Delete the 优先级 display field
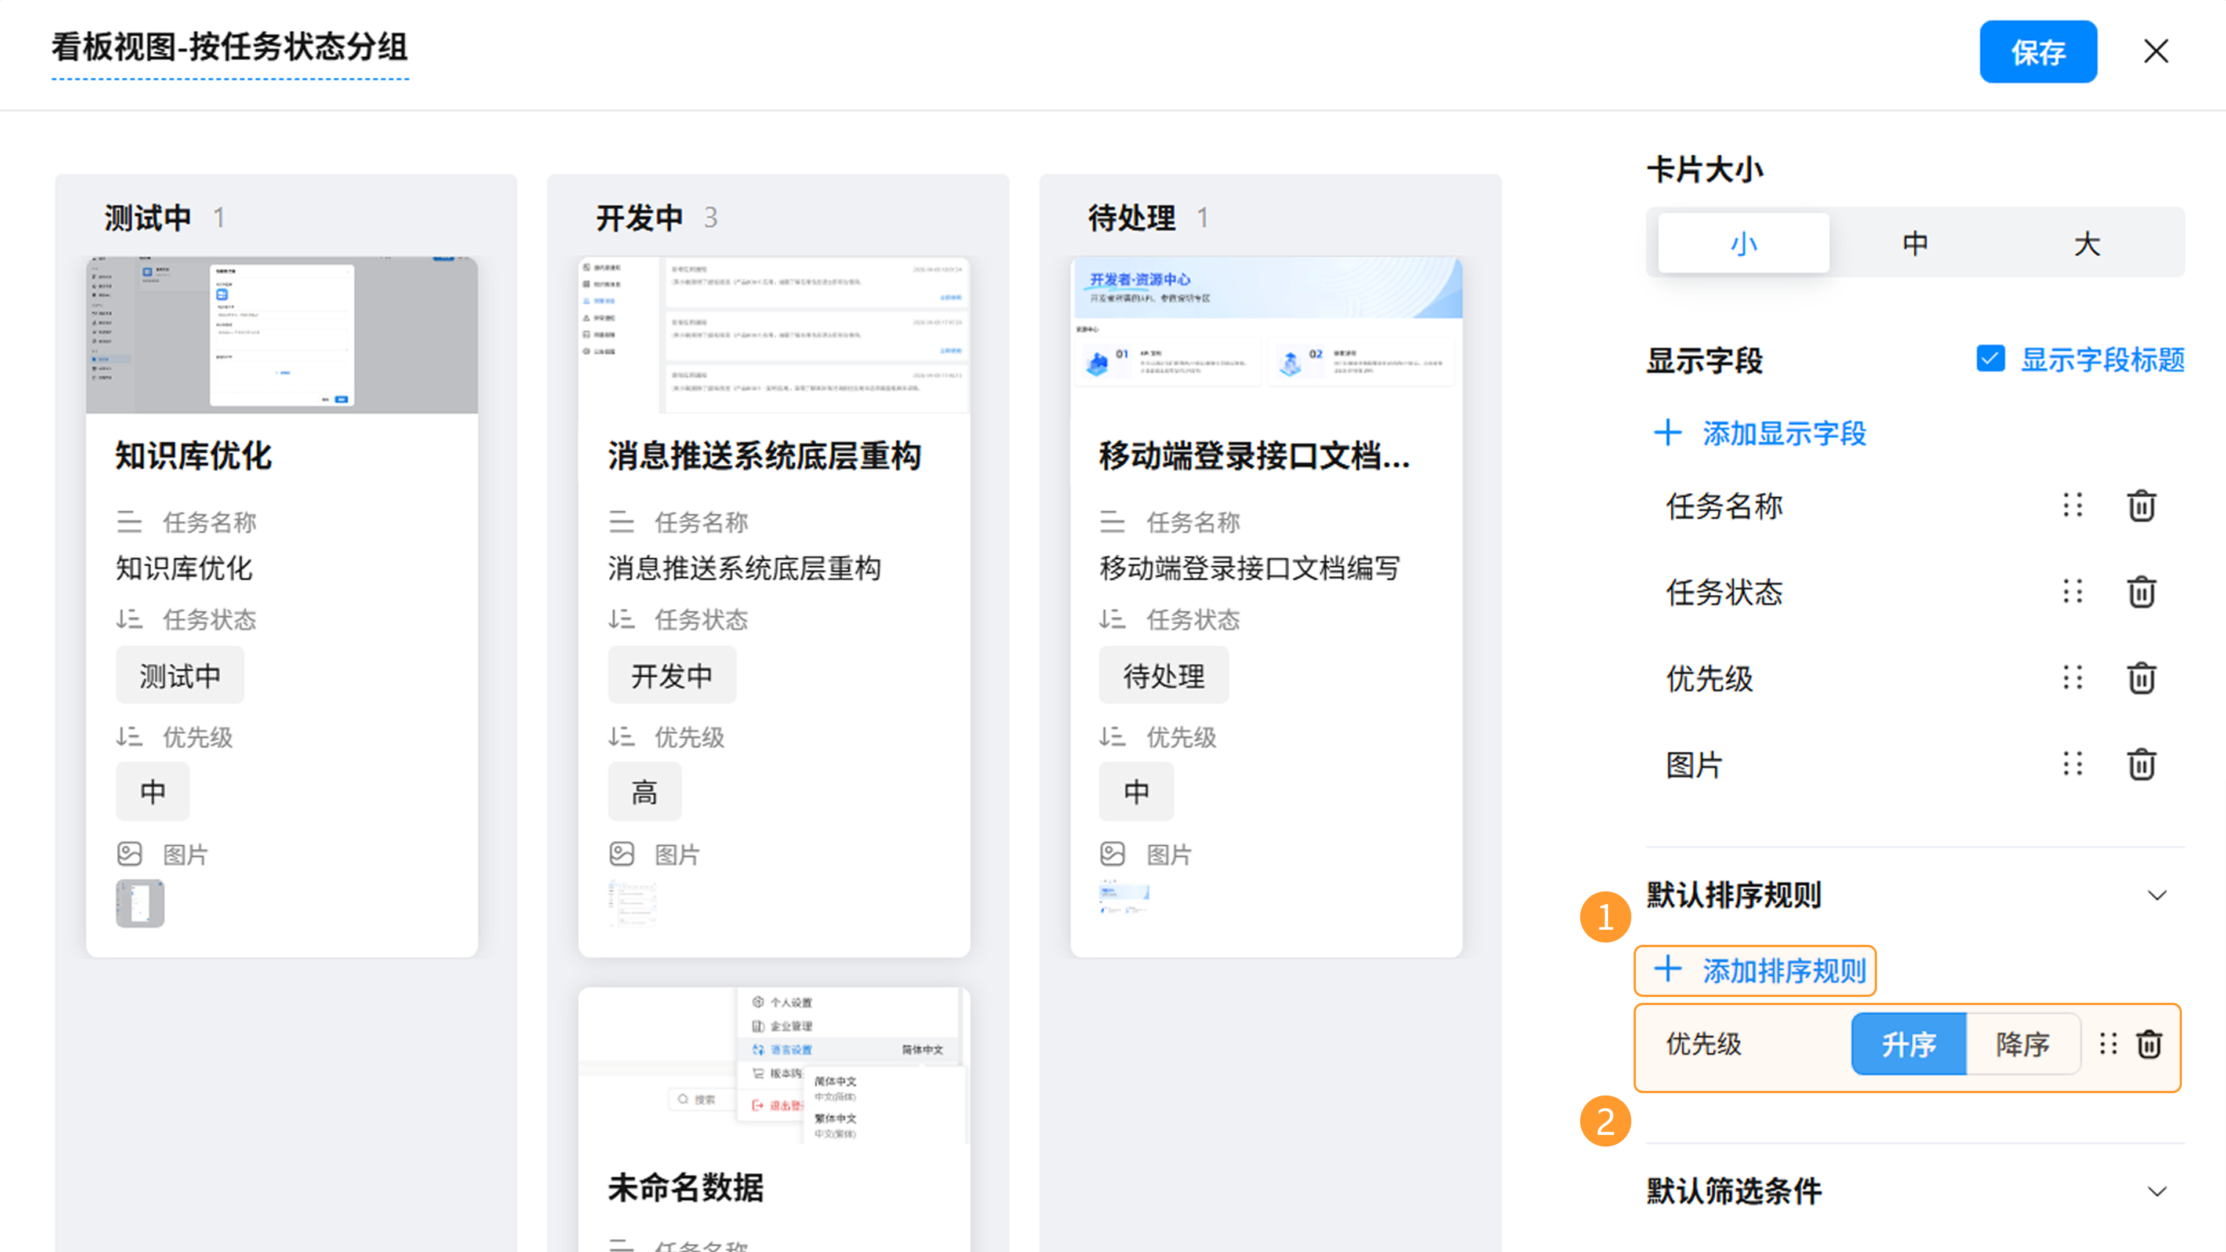This screenshot has width=2226, height=1252. coord(2140,678)
